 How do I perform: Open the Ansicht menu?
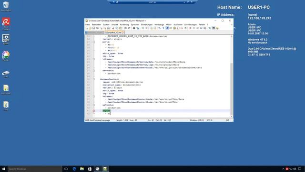114,24
